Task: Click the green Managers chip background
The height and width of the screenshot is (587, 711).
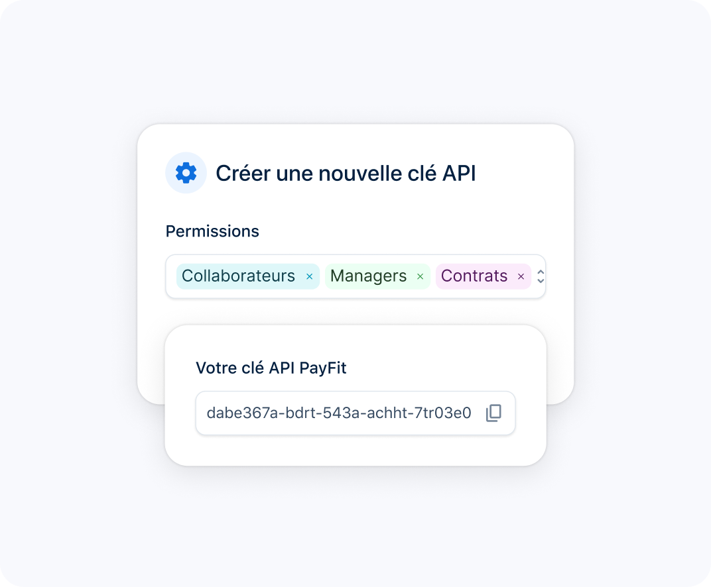Action: click(x=377, y=276)
